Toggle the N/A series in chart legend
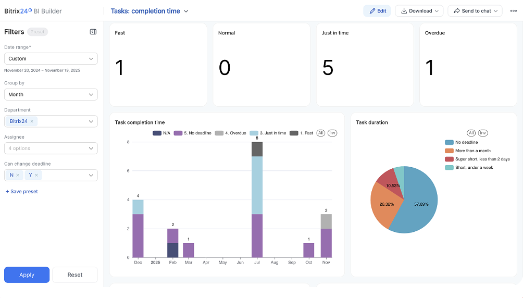 (x=161, y=133)
